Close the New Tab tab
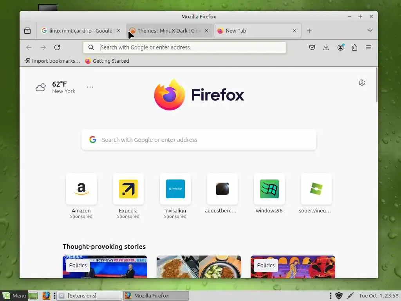The image size is (401, 301). [x=294, y=31]
